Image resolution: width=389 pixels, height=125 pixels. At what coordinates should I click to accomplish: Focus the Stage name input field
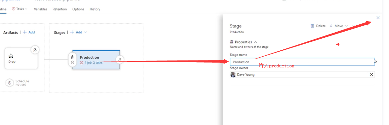tap(302, 62)
